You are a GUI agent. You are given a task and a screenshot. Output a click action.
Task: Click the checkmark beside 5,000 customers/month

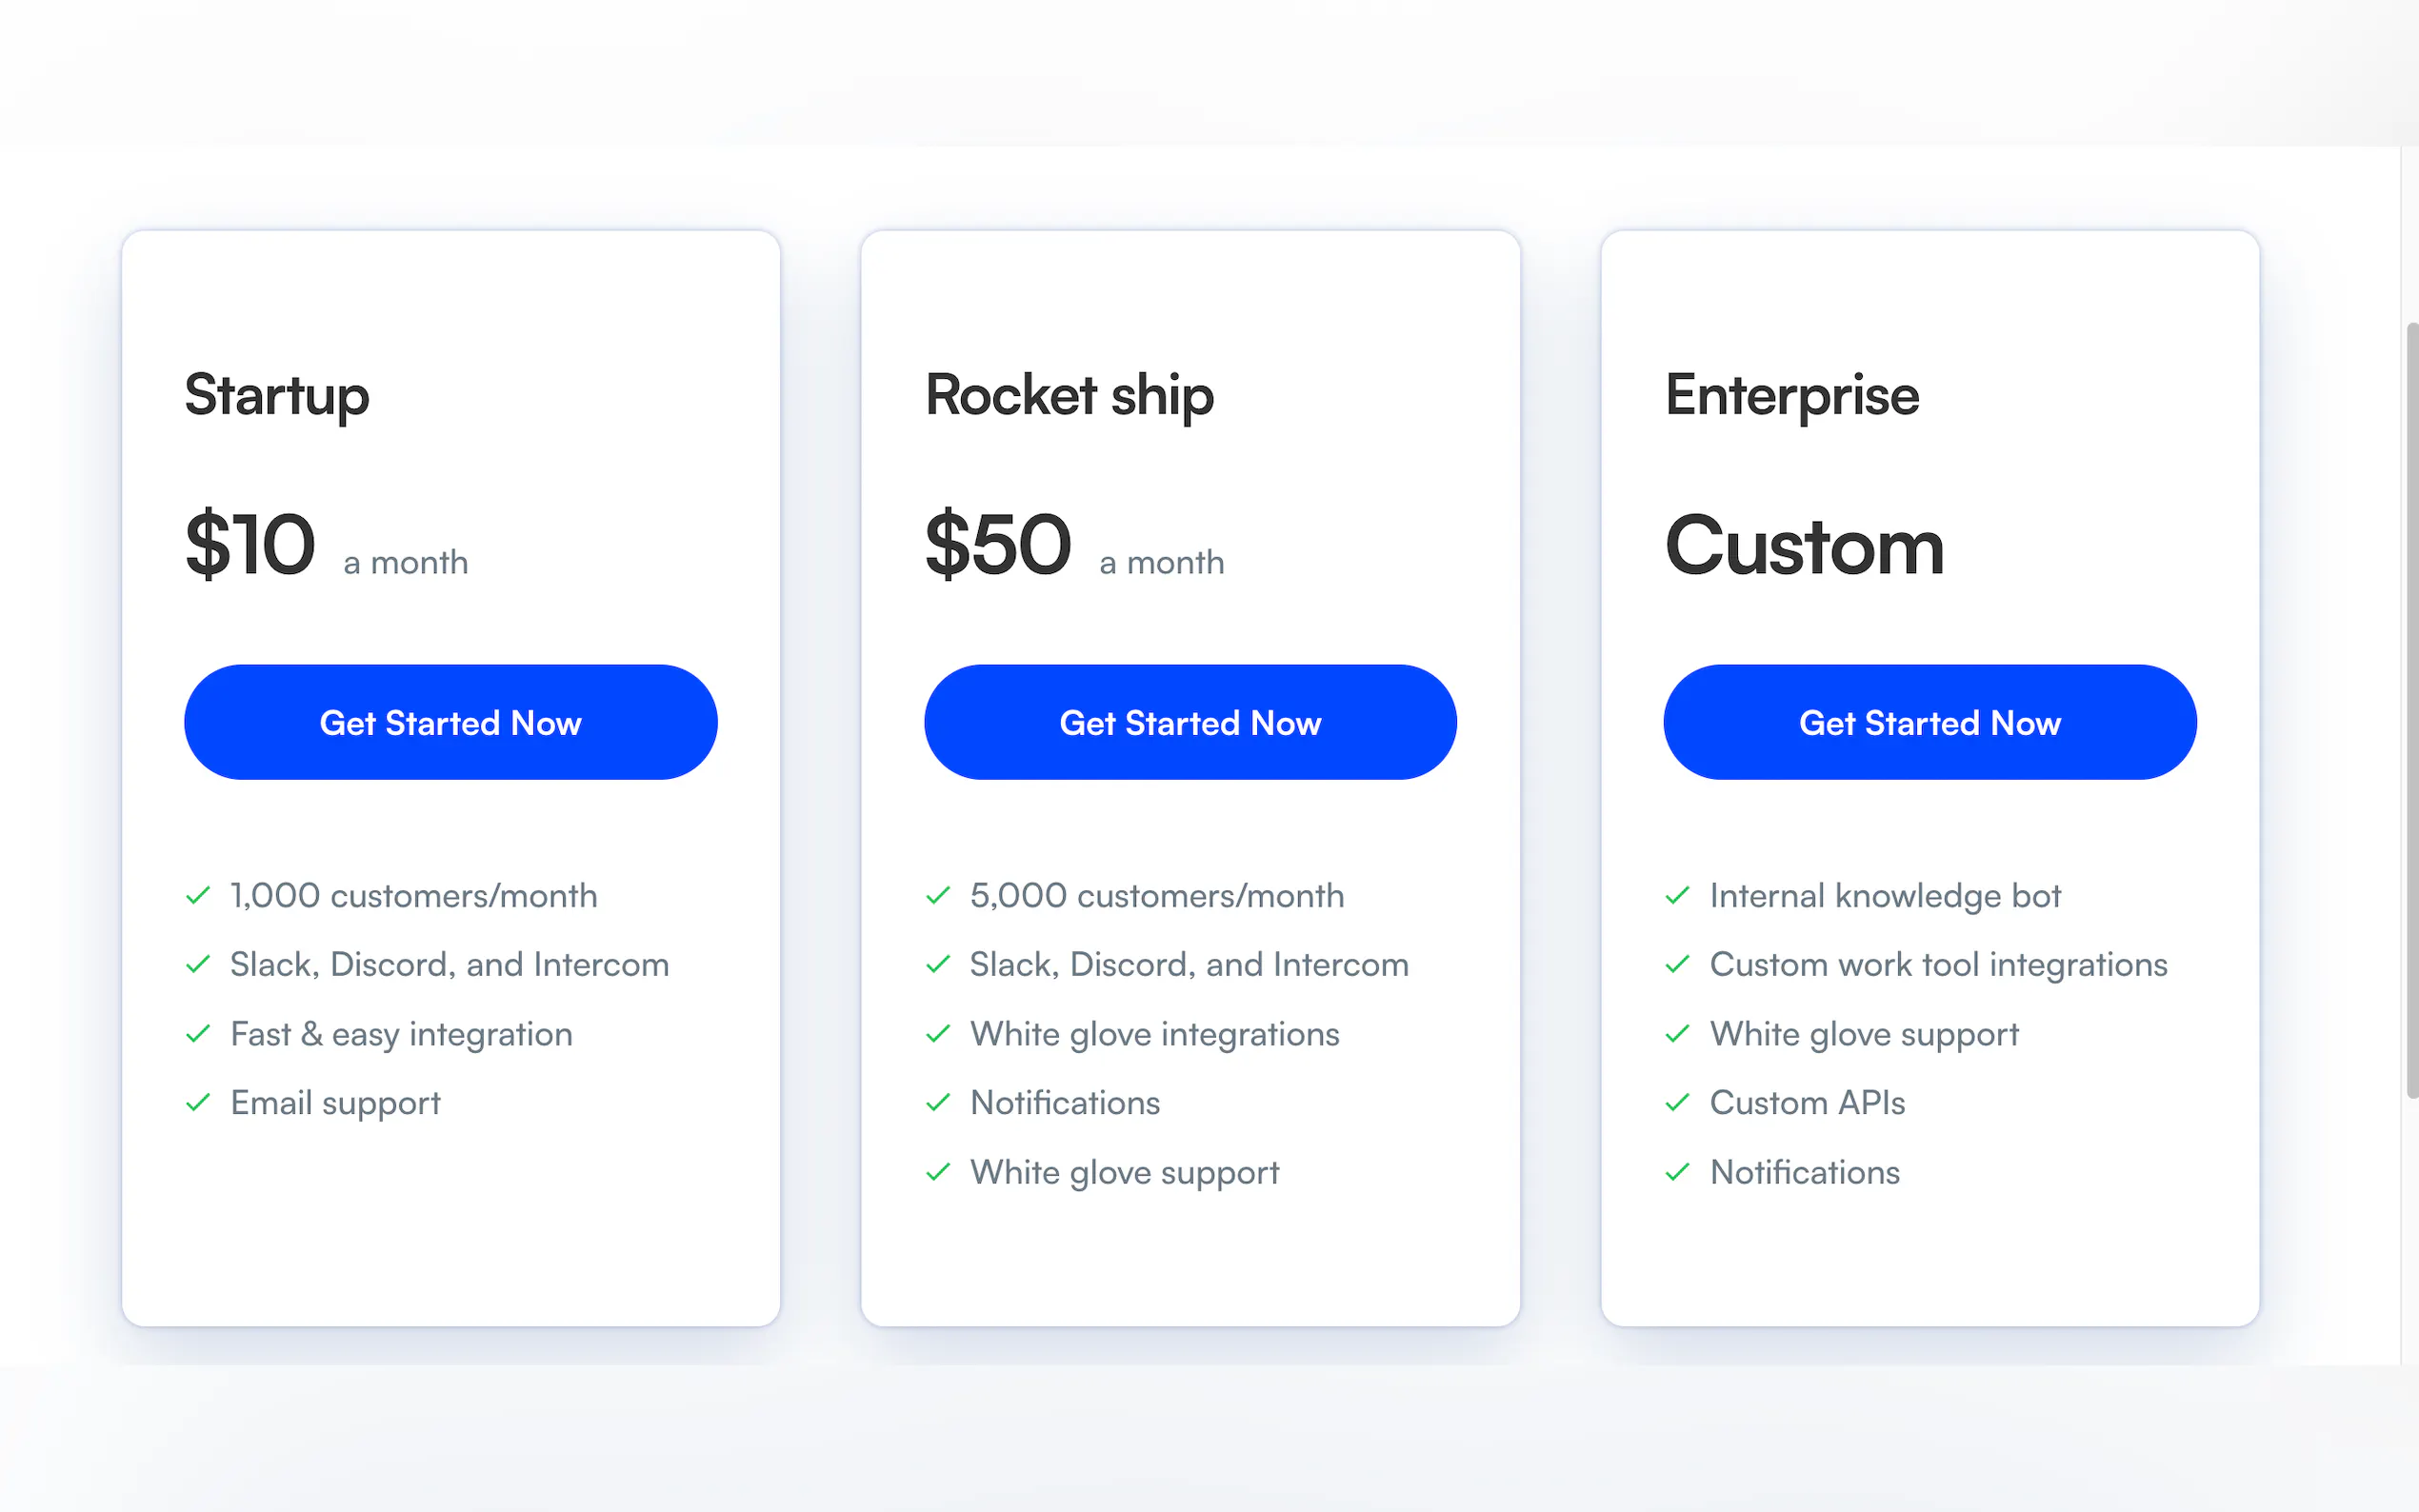click(937, 895)
